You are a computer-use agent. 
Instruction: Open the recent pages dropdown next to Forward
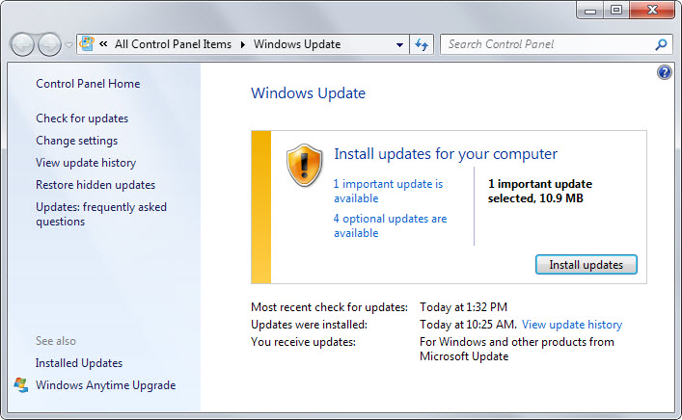click(68, 44)
